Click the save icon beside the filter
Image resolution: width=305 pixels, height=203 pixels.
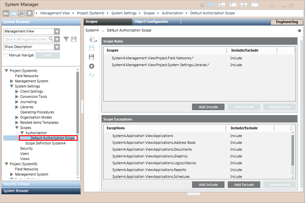point(74,40)
